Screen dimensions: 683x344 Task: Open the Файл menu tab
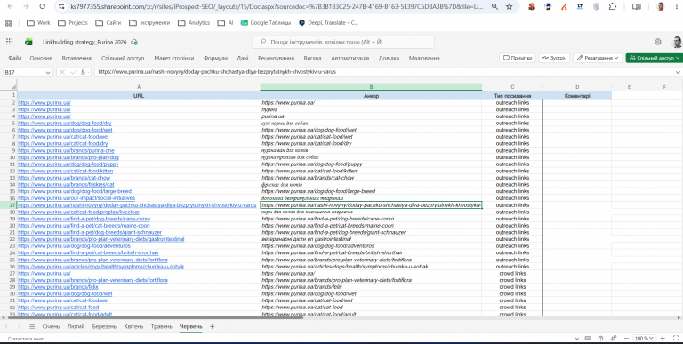15,58
